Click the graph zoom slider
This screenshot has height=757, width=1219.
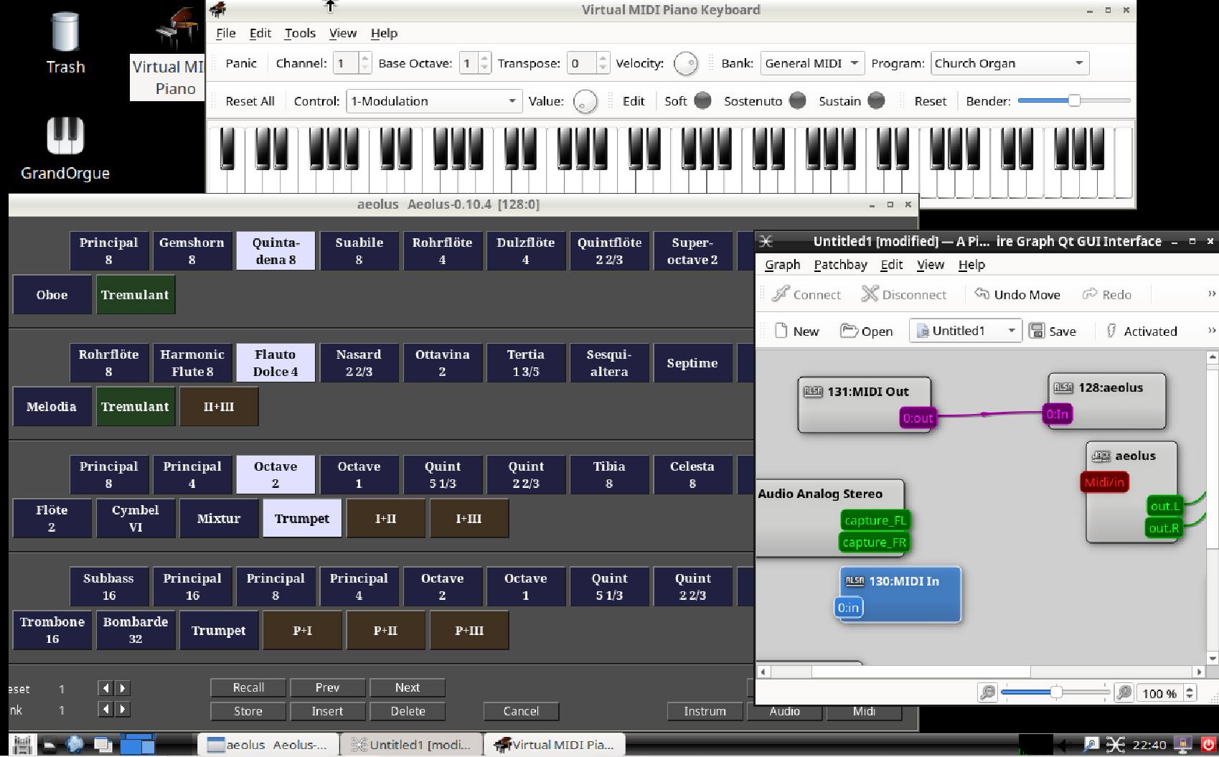[x=1056, y=692]
